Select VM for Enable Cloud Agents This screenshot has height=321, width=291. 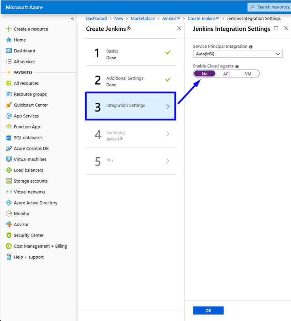coord(248,74)
